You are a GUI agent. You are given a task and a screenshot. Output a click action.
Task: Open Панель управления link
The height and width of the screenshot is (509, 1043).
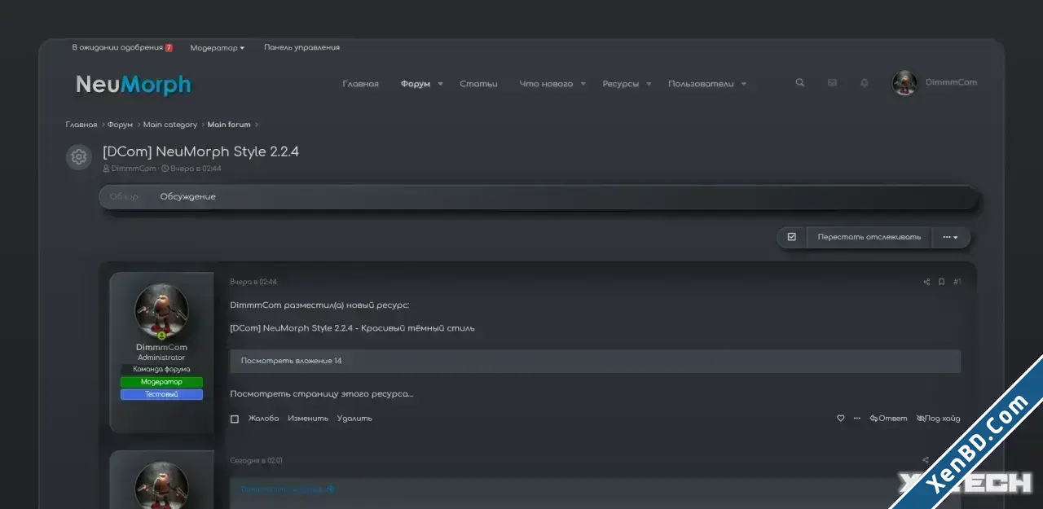301,48
